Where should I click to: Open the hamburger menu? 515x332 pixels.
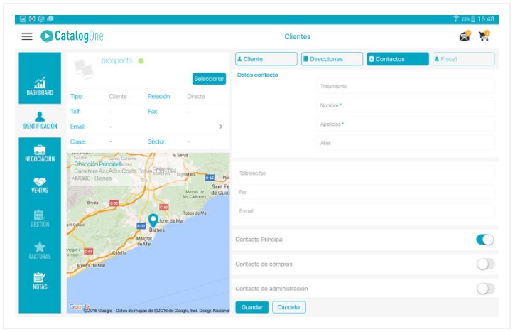coord(27,36)
